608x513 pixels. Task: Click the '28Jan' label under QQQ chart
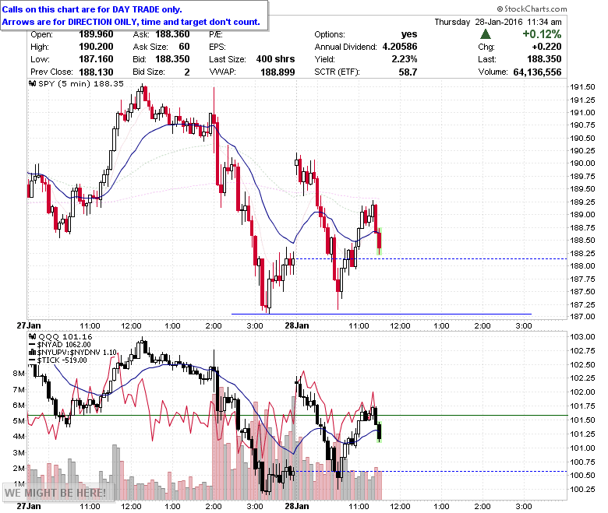(297, 506)
